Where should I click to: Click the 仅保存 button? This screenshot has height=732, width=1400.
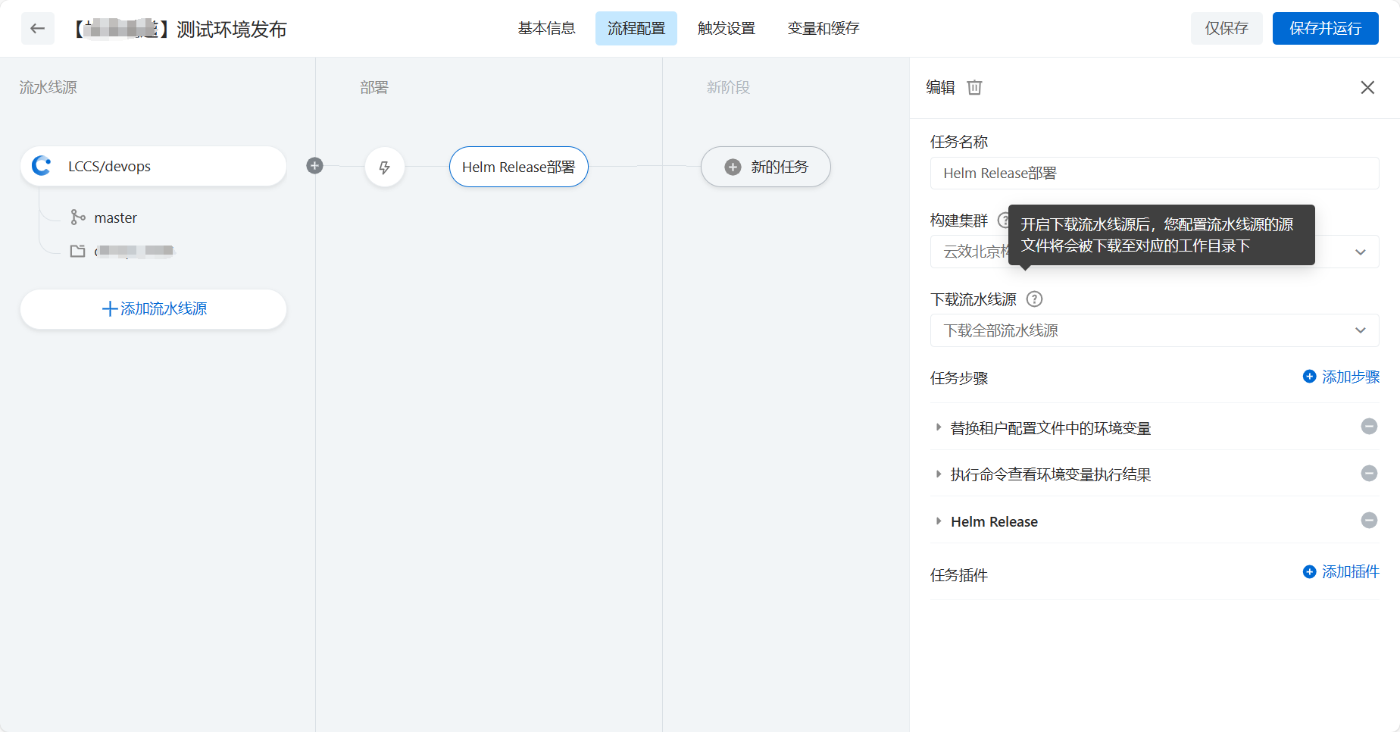(x=1227, y=29)
